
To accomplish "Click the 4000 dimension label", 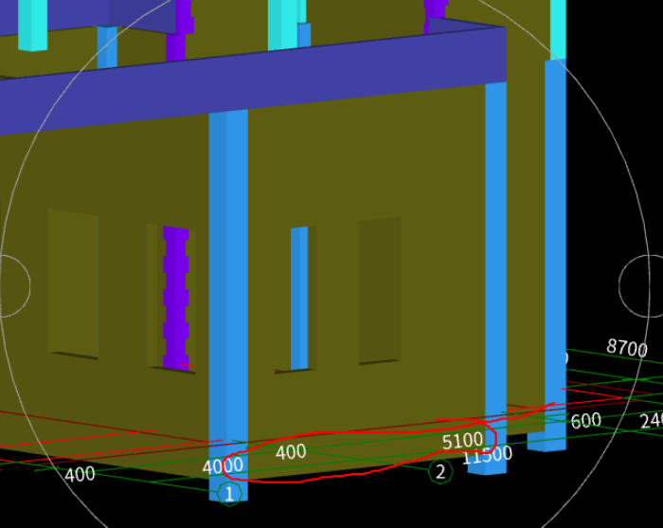I will (223, 466).
